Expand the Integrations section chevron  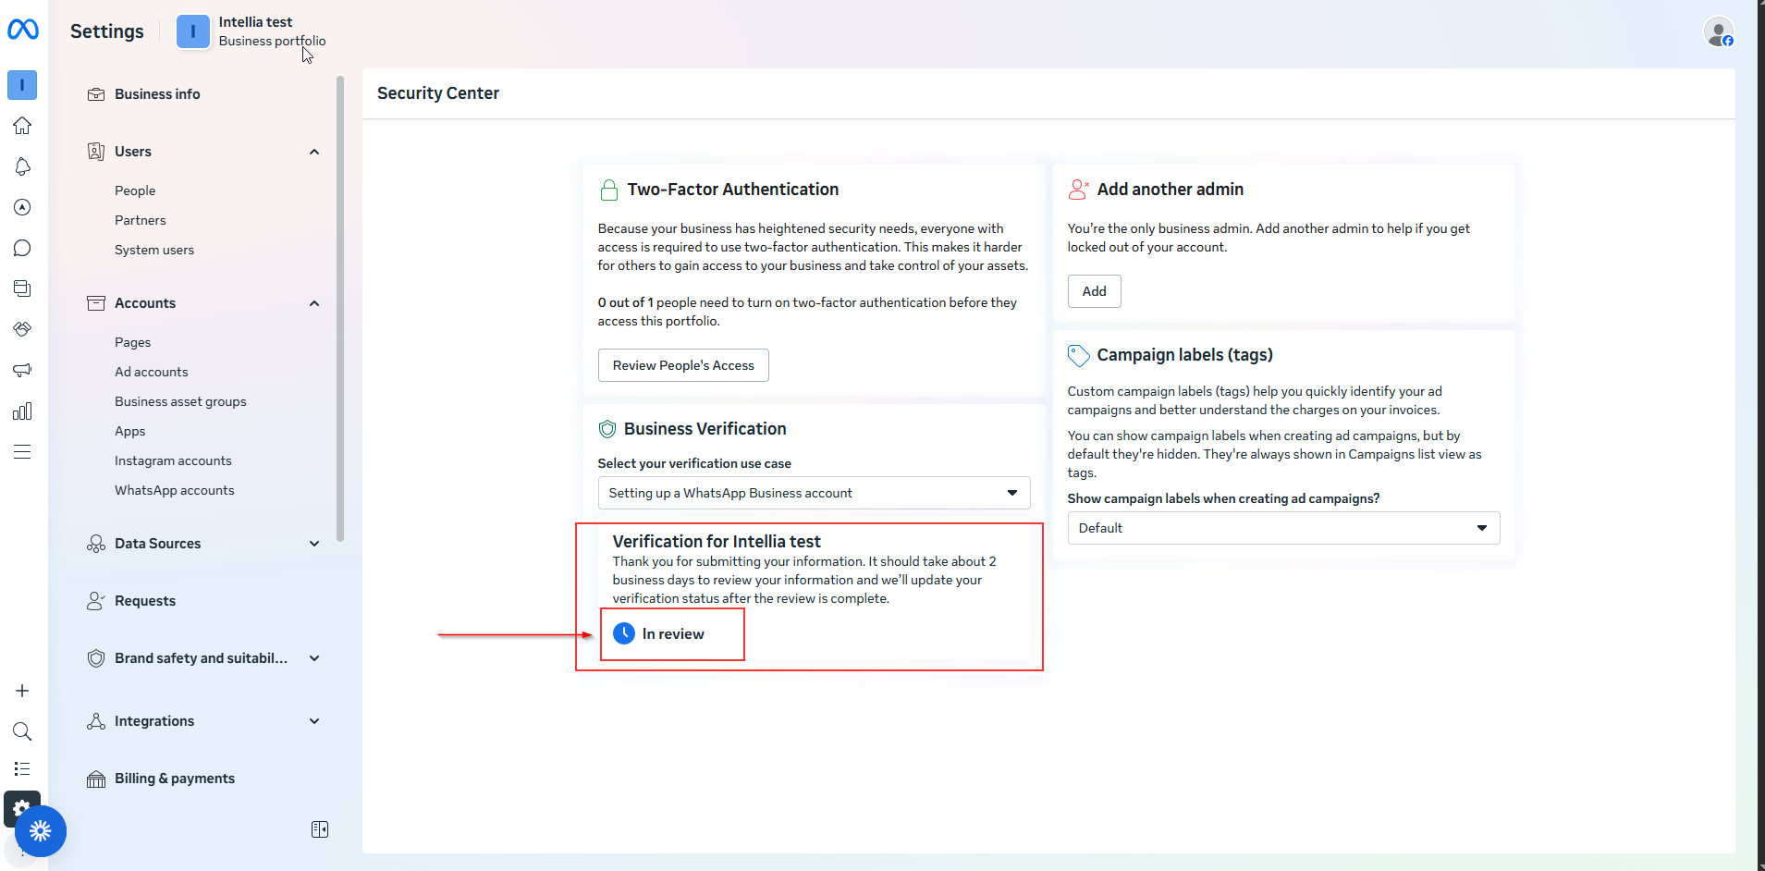click(314, 721)
